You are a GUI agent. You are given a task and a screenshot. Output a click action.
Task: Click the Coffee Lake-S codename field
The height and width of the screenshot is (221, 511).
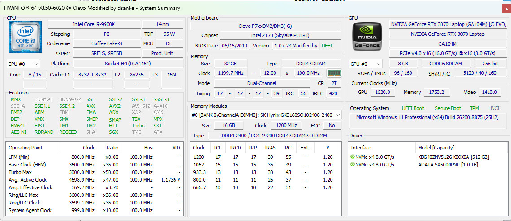(x=107, y=43)
